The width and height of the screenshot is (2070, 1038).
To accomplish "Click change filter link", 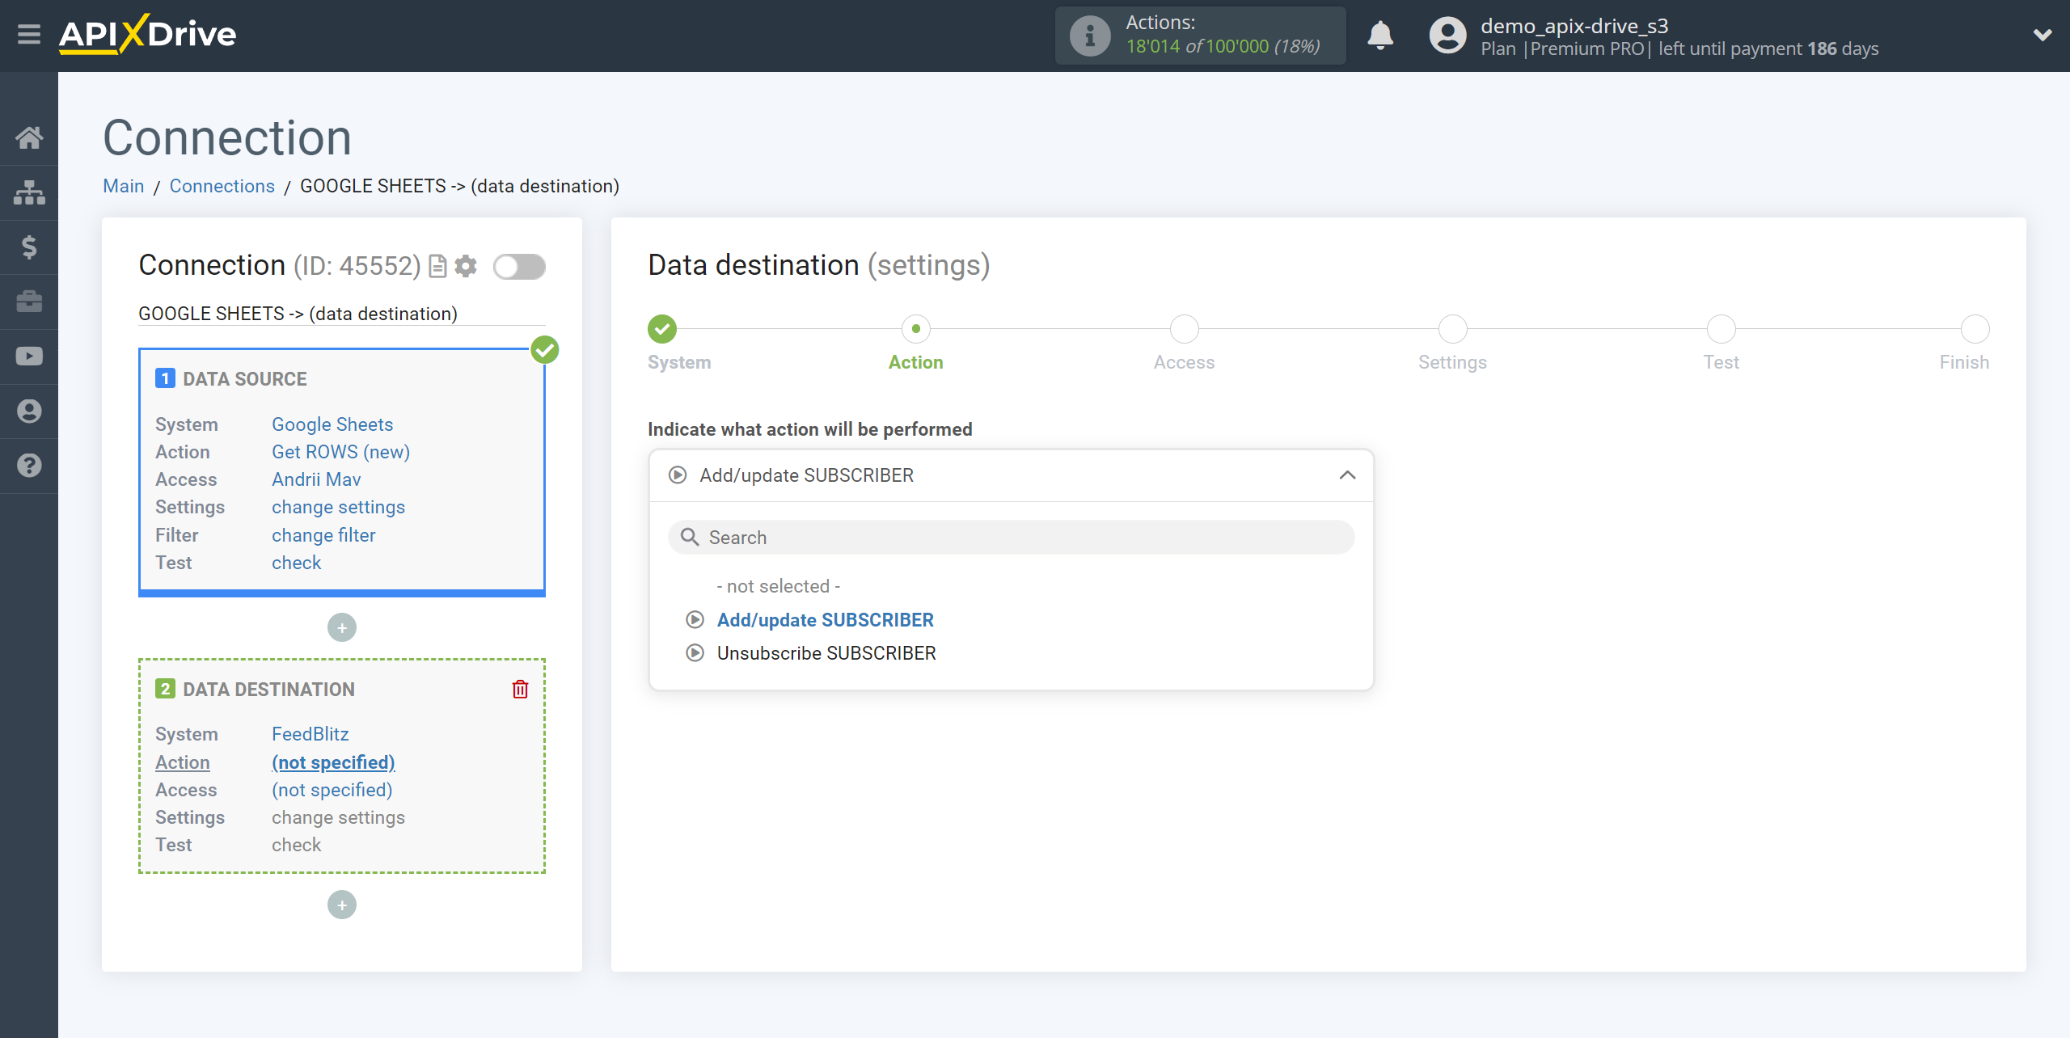I will [x=323, y=535].
